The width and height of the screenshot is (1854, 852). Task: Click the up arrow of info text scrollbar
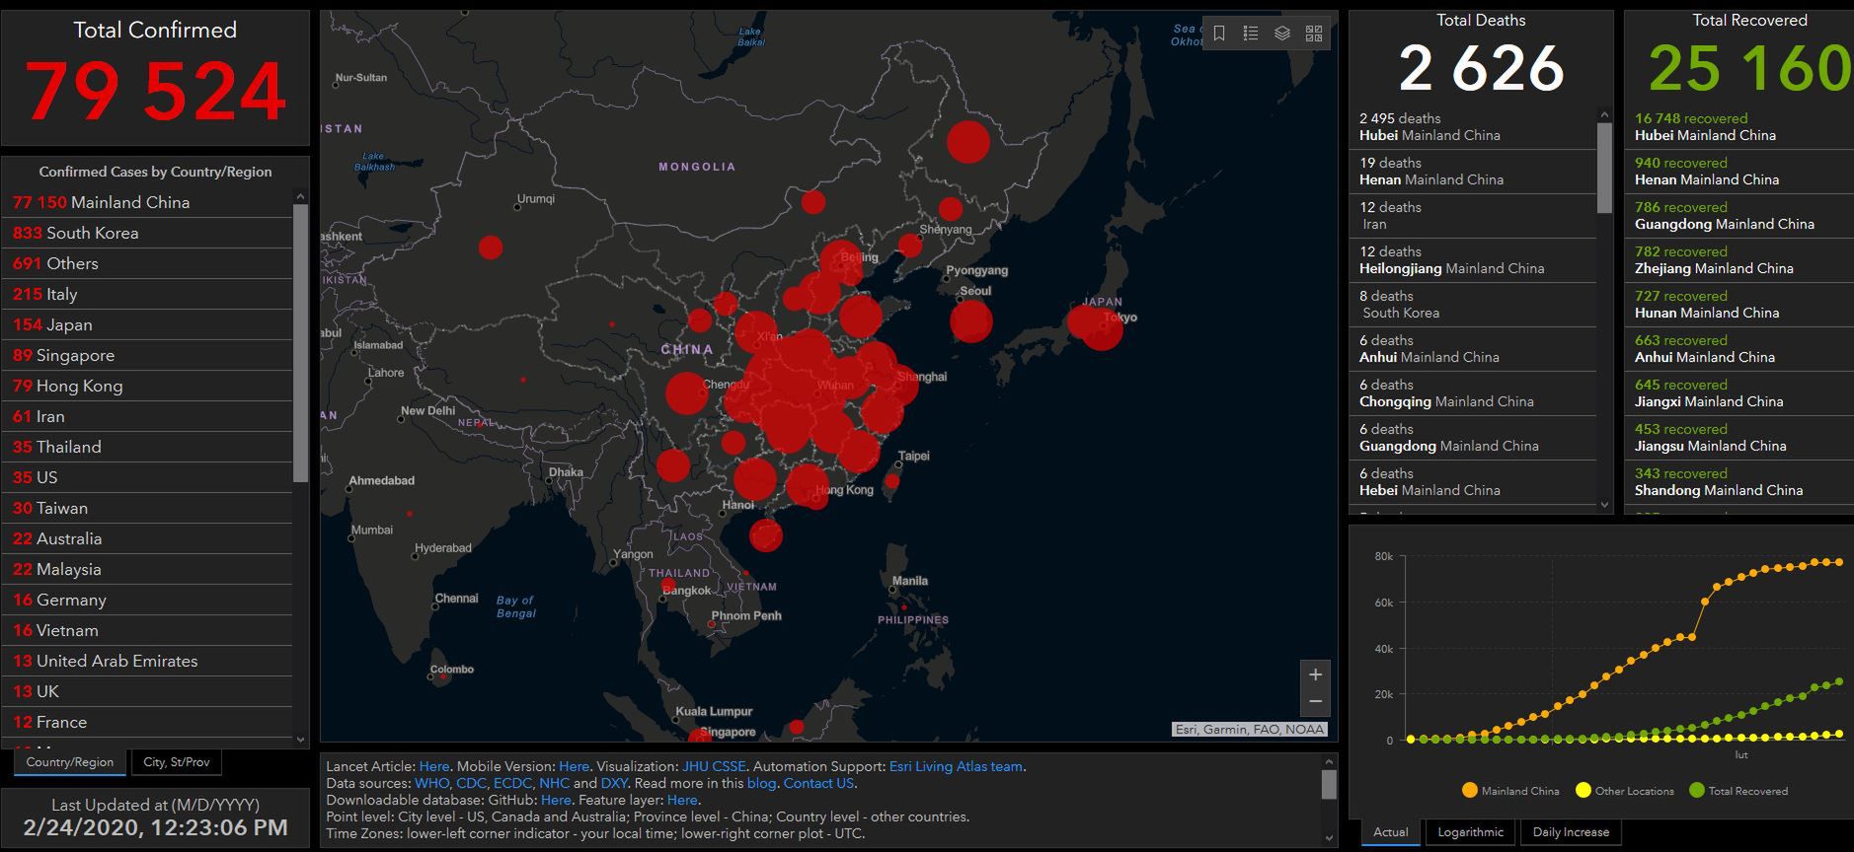pos(1329,761)
